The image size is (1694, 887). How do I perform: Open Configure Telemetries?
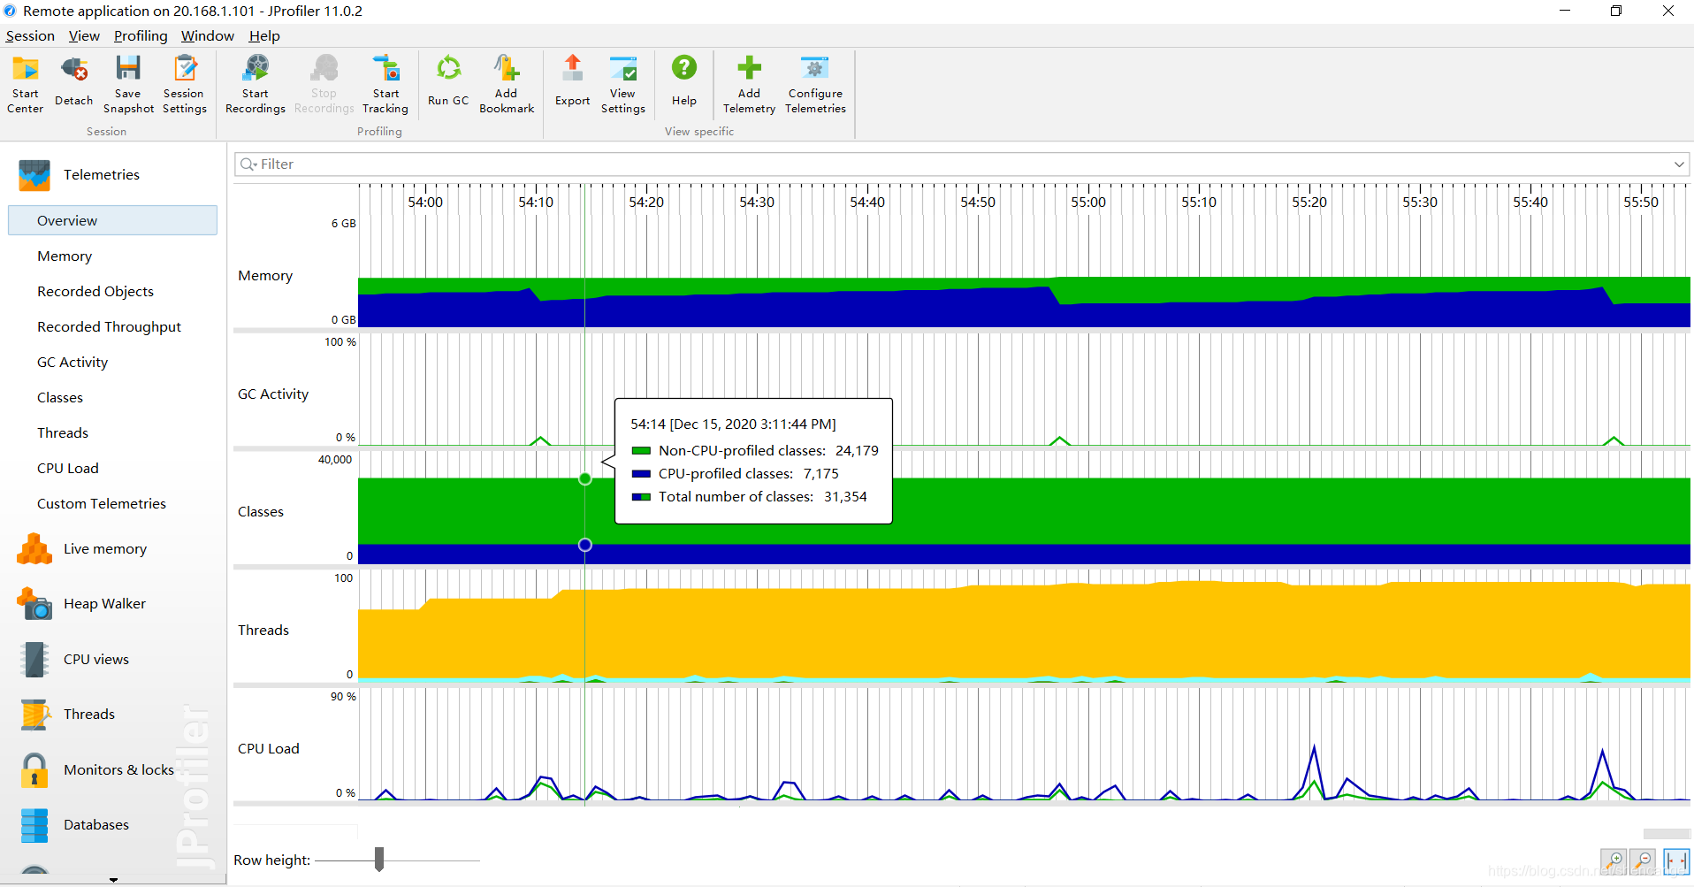pyautogui.click(x=815, y=84)
